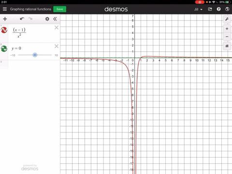Click the green Save button
Viewport: 232px width, 174px height.
[x=59, y=9]
